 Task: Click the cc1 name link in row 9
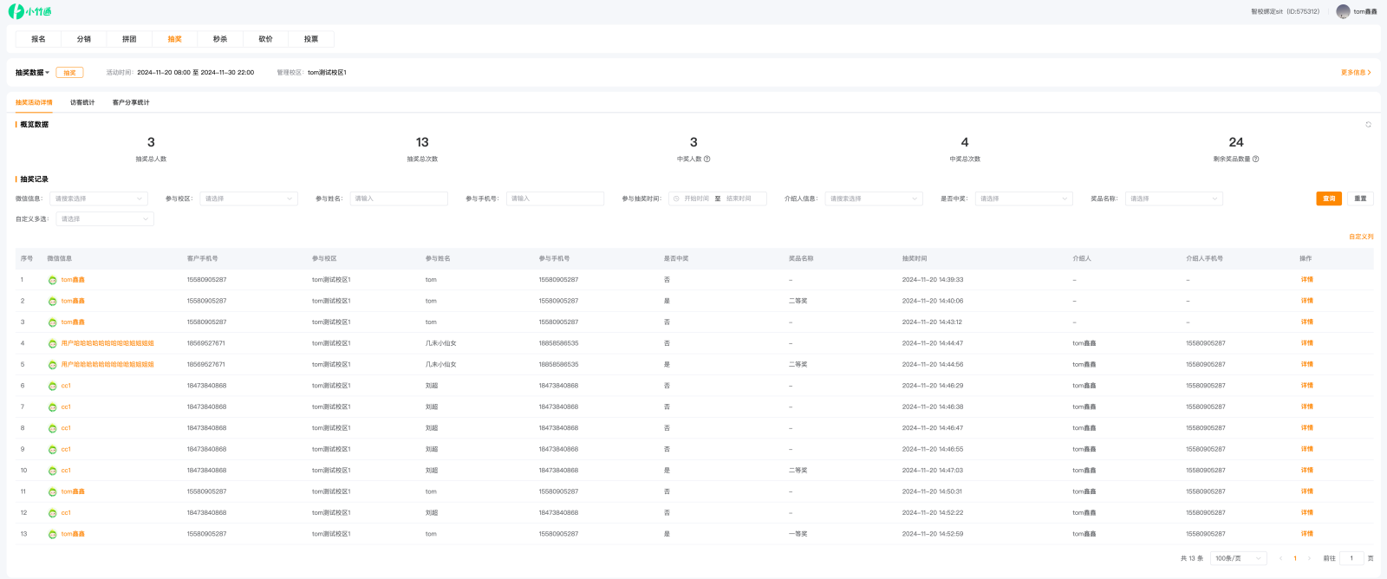point(66,450)
